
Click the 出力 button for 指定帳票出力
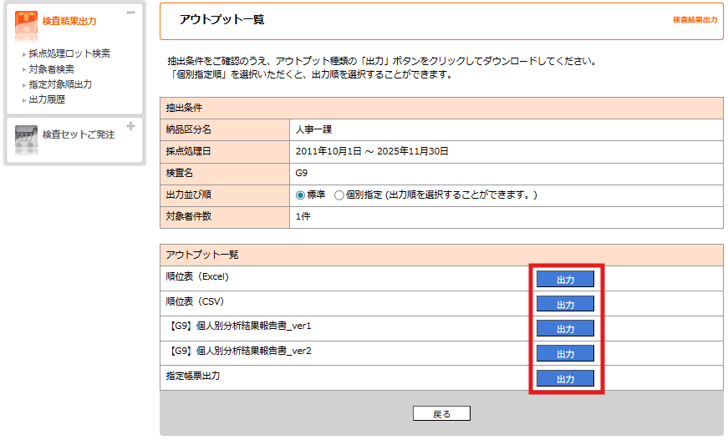(565, 378)
